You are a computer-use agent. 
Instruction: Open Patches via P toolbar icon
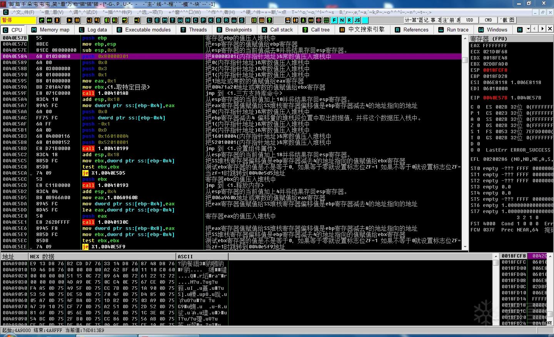point(203,20)
